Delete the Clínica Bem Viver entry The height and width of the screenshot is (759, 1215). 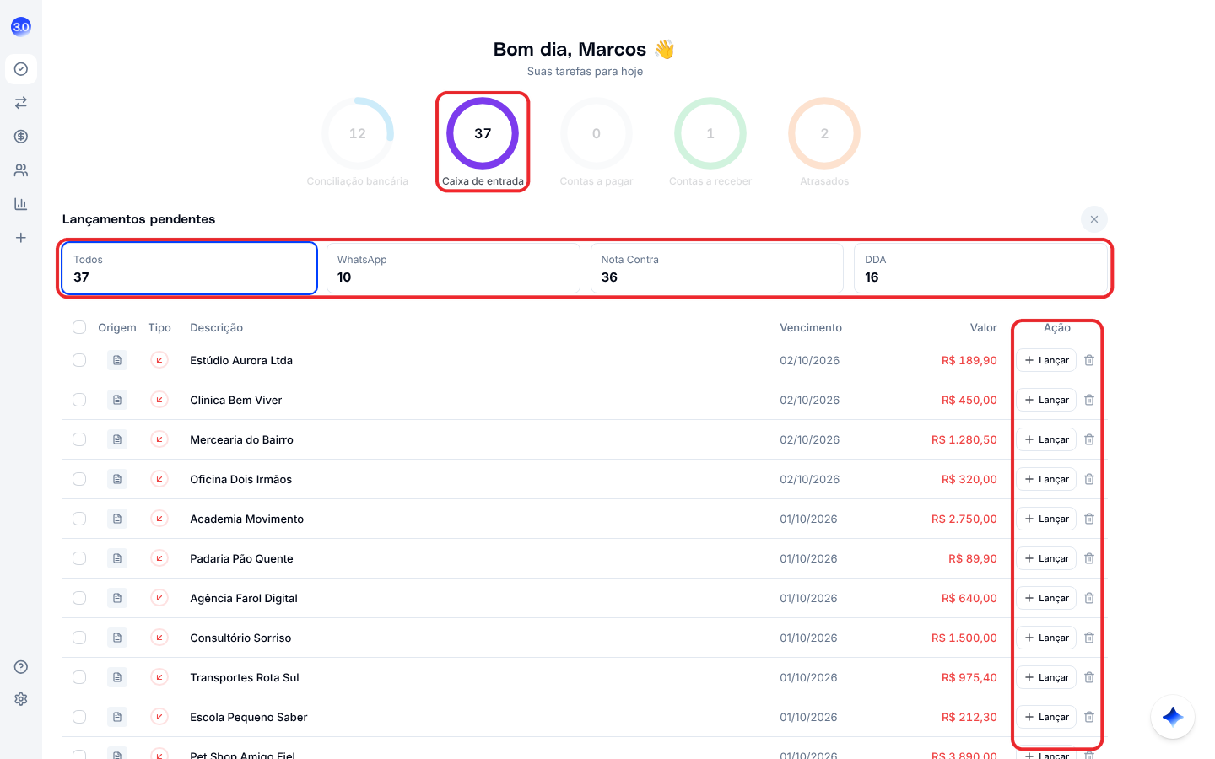[x=1089, y=400]
